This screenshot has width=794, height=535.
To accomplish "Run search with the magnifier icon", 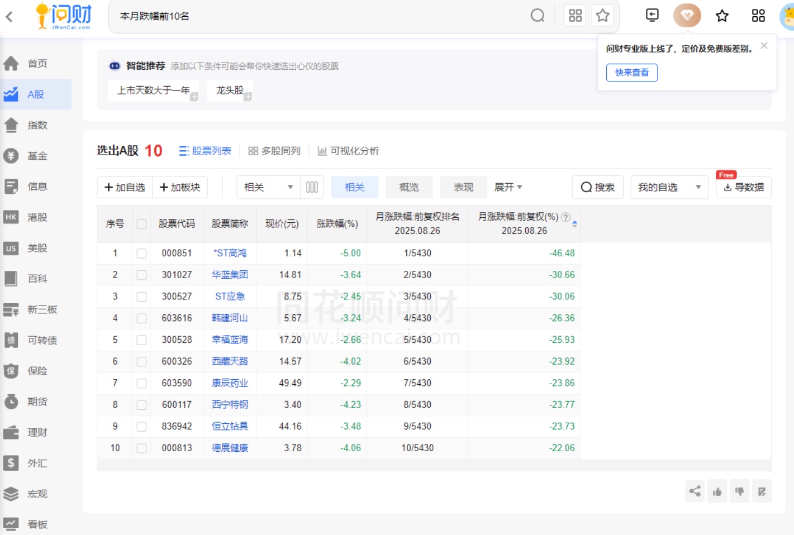I will pyautogui.click(x=538, y=16).
